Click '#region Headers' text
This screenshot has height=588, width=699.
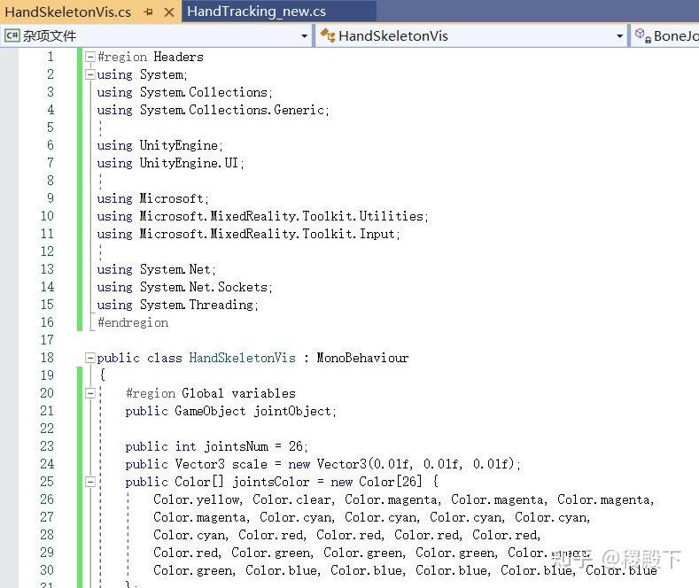(151, 57)
